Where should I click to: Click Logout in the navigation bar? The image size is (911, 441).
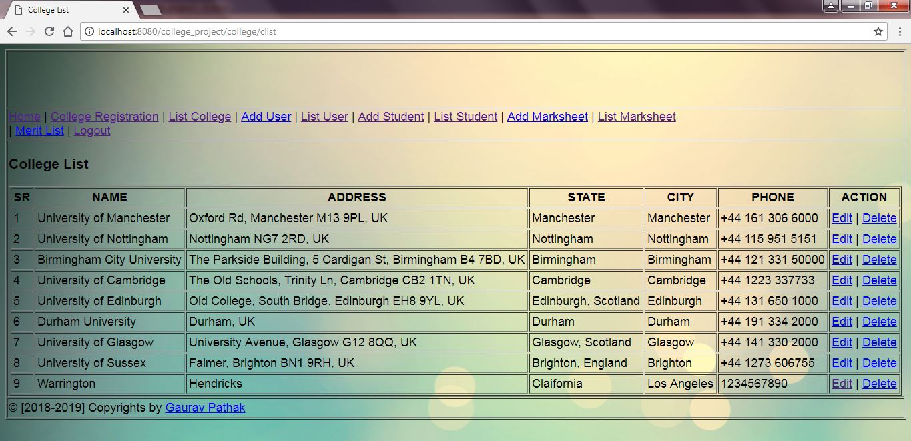click(91, 131)
